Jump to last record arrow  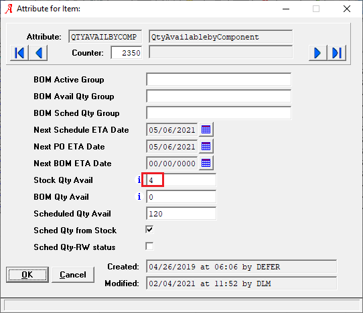click(337, 53)
